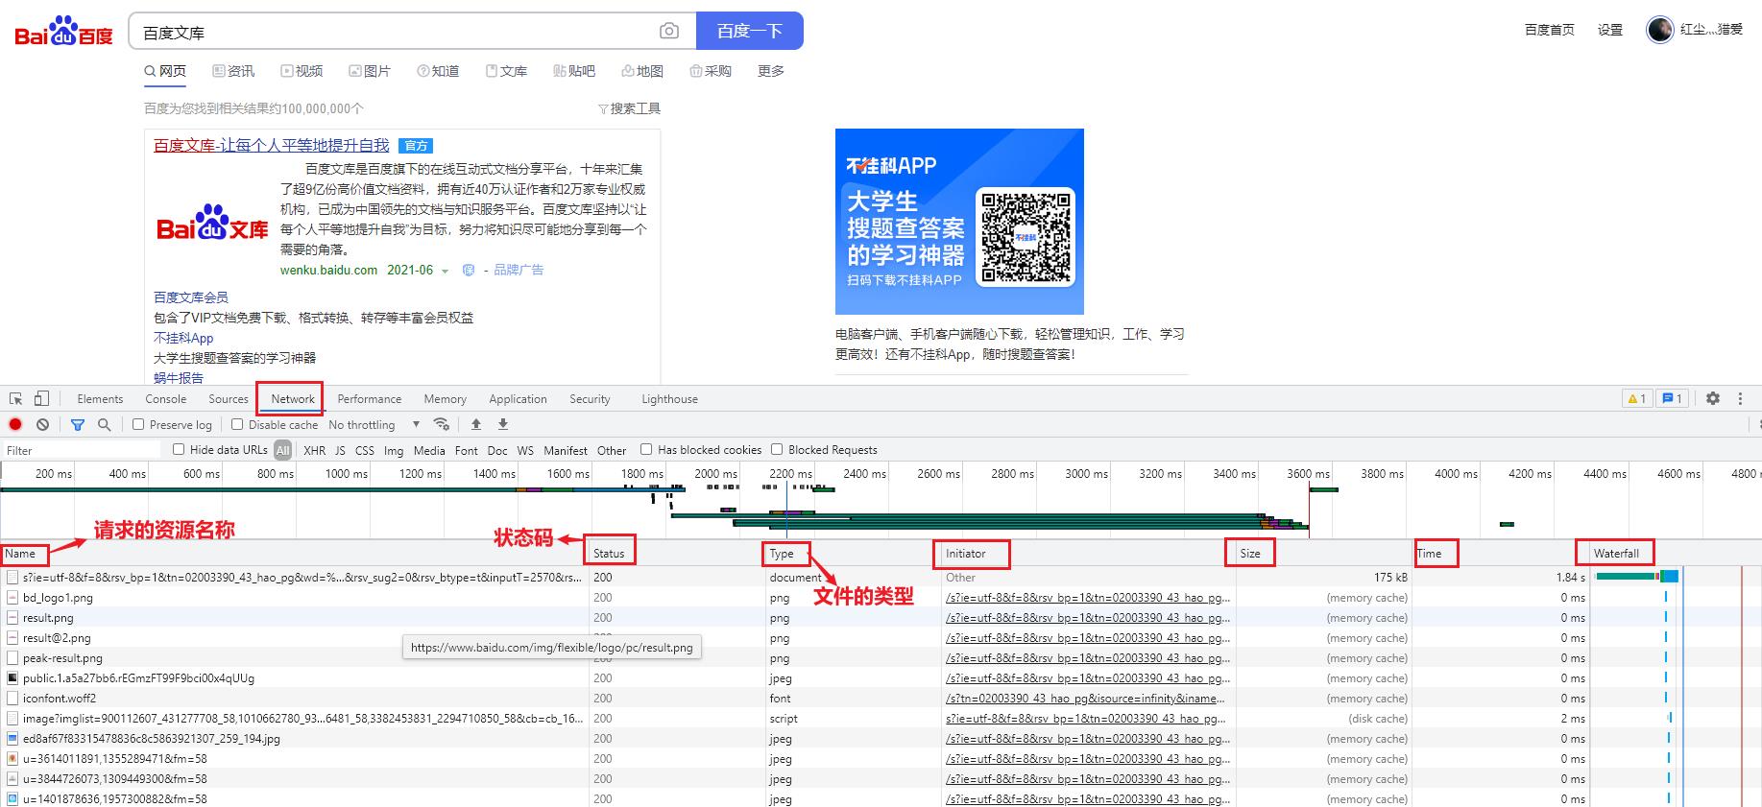This screenshot has height=807, width=1762.
Task: Click in the Baidu search input field
Action: (394, 32)
